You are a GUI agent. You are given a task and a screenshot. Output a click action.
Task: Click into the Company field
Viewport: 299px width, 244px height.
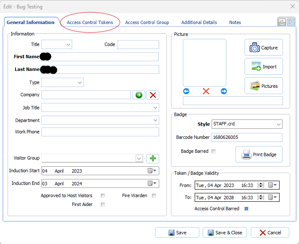[86, 95]
